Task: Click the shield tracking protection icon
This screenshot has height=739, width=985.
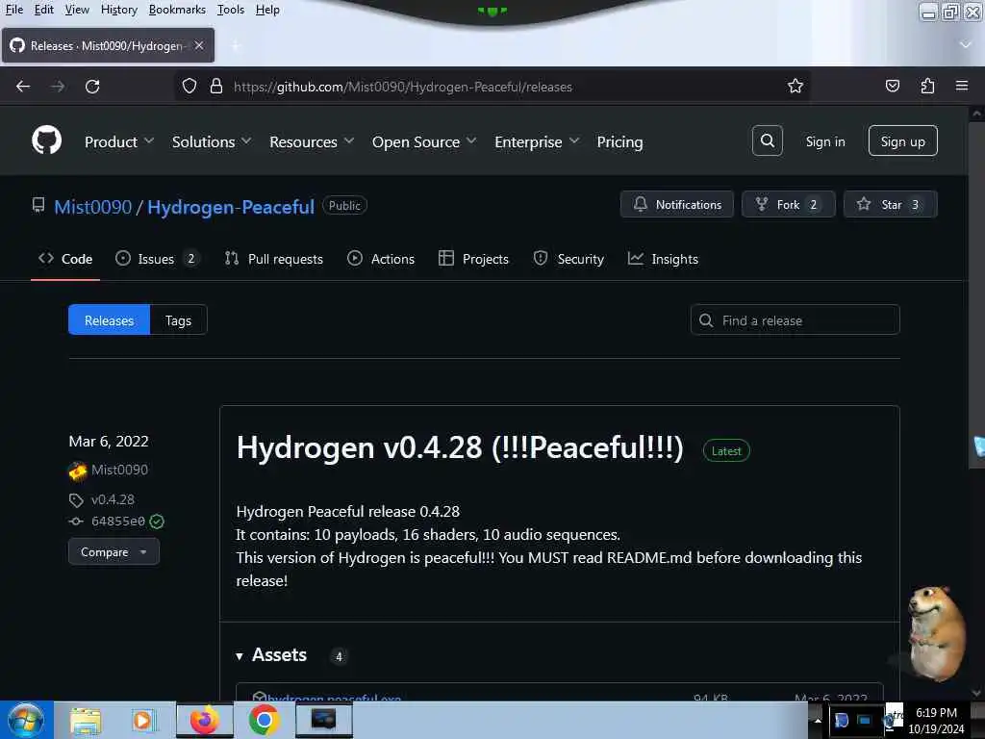Action: (x=189, y=86)
